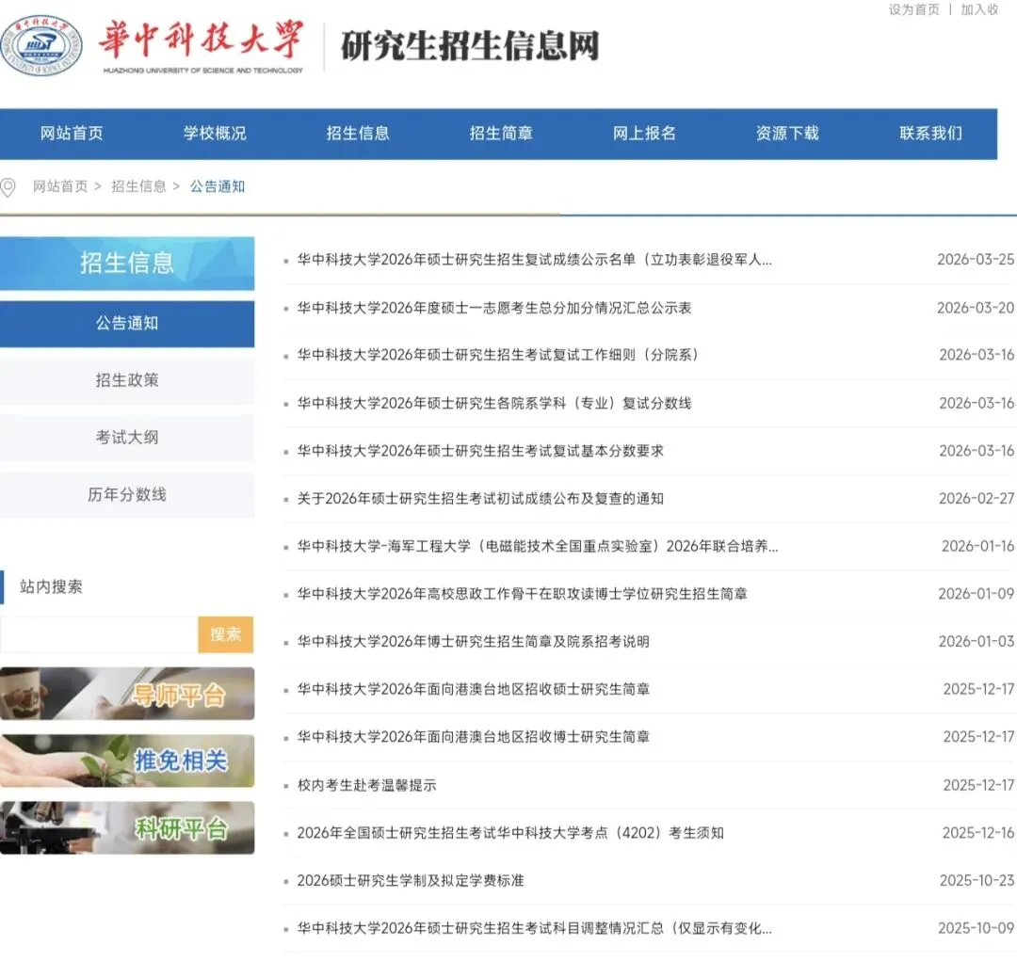
Task: Select 招生政策 in the left sidebar
Action: tap(127, 380)
